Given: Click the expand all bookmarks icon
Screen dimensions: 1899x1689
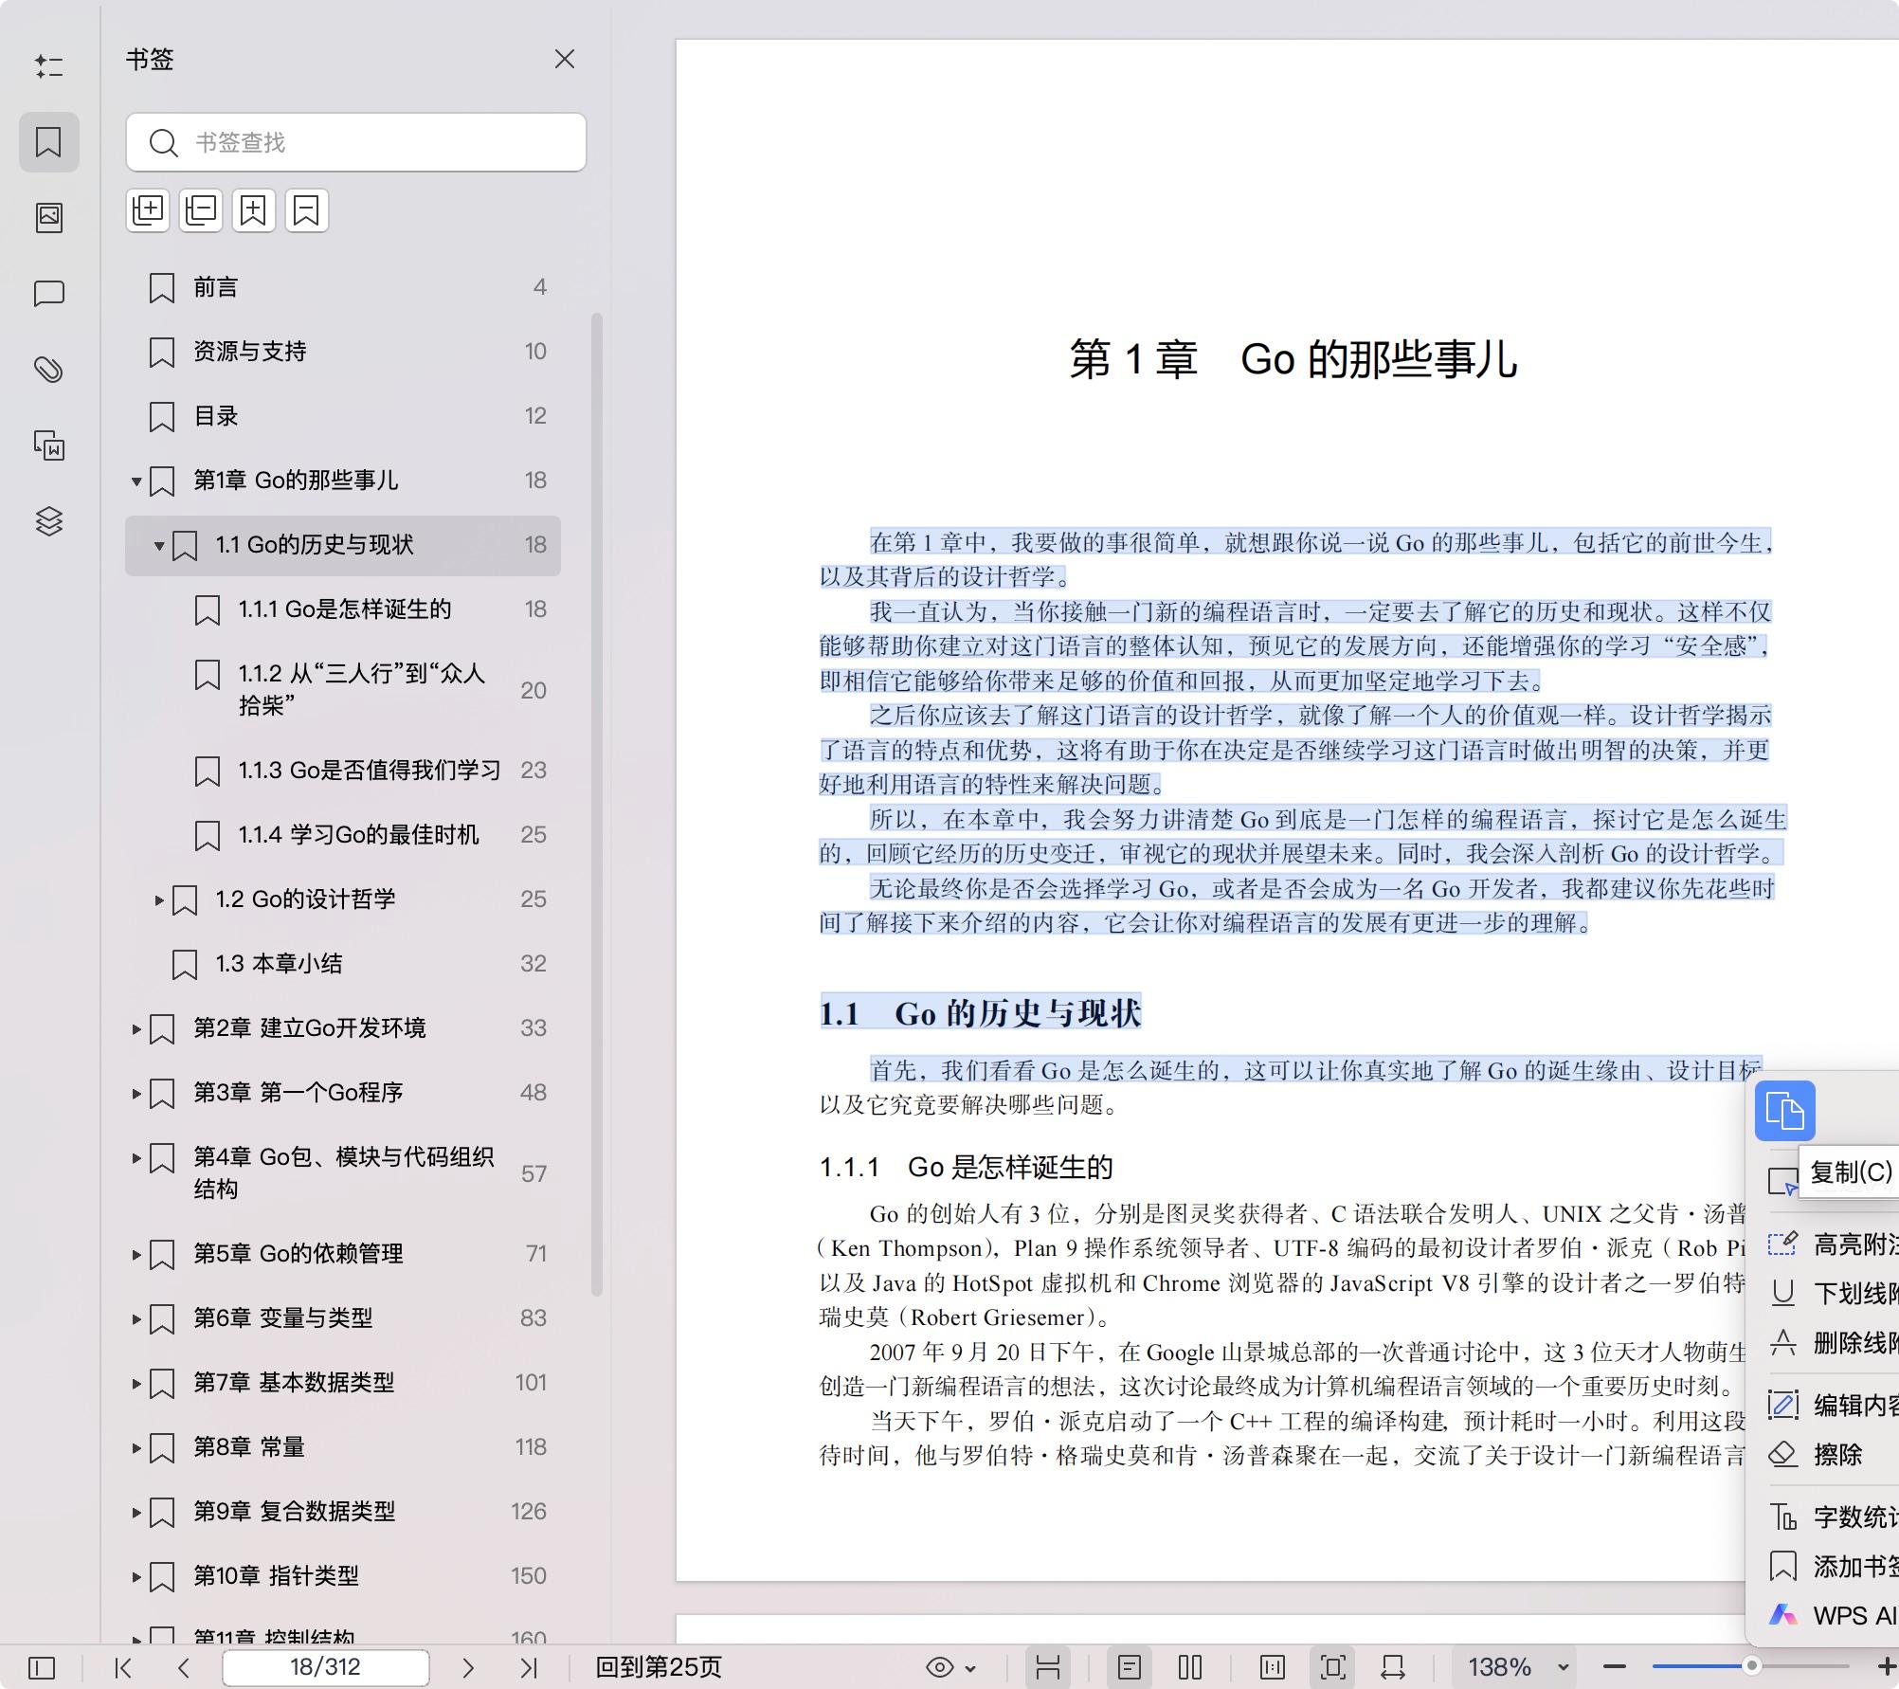Looking at the screenshot, I should (148, 209).
